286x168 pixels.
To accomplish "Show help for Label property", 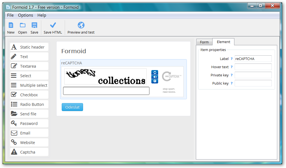I will [232, 59].
